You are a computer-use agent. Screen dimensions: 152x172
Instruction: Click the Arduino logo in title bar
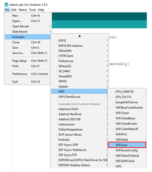click(6, 5)
